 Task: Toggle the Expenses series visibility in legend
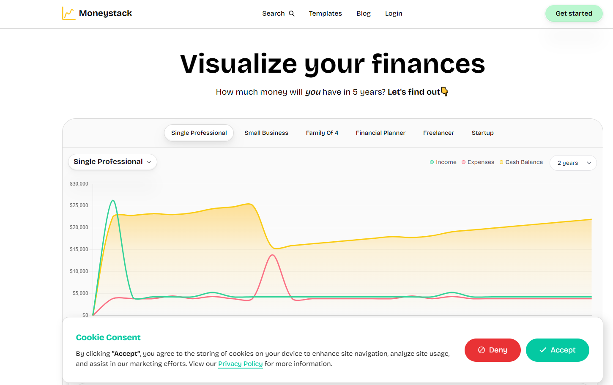pyautogui.click(x=478, y=162)
